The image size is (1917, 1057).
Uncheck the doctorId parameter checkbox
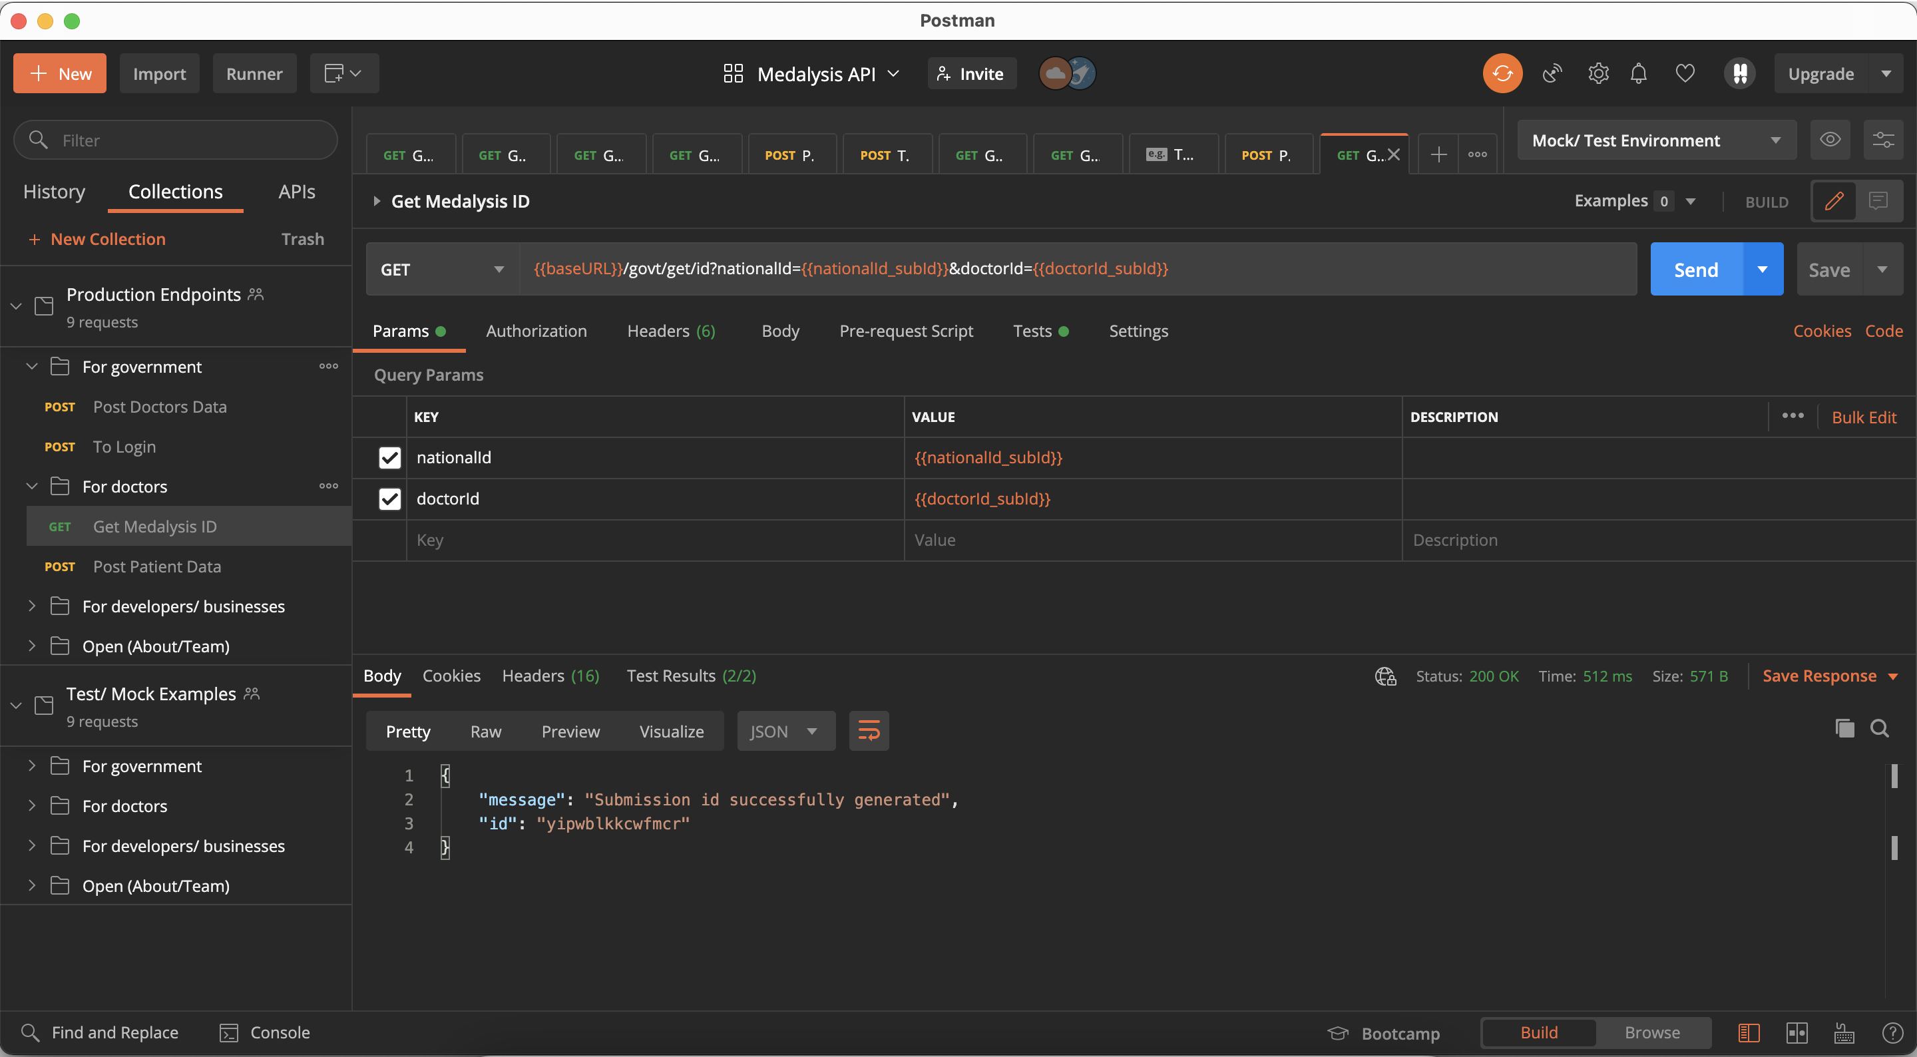389,499
